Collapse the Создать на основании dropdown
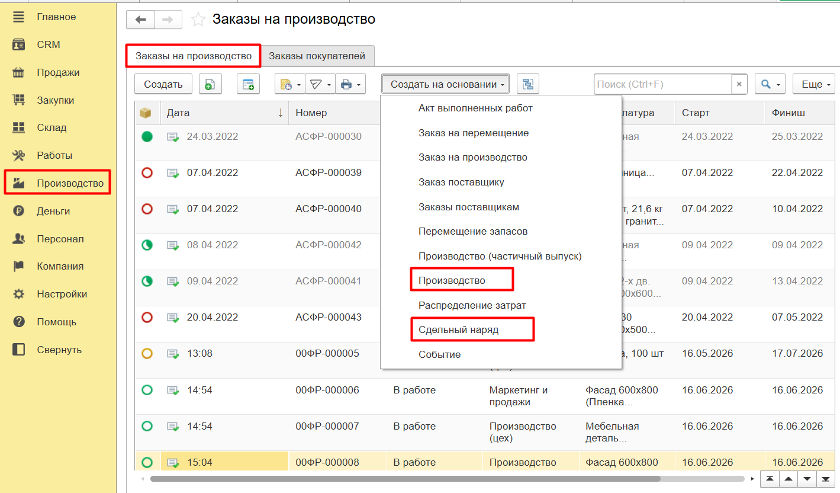The width and height of the screenshot is (840, 493). click(x=446, y=84)
